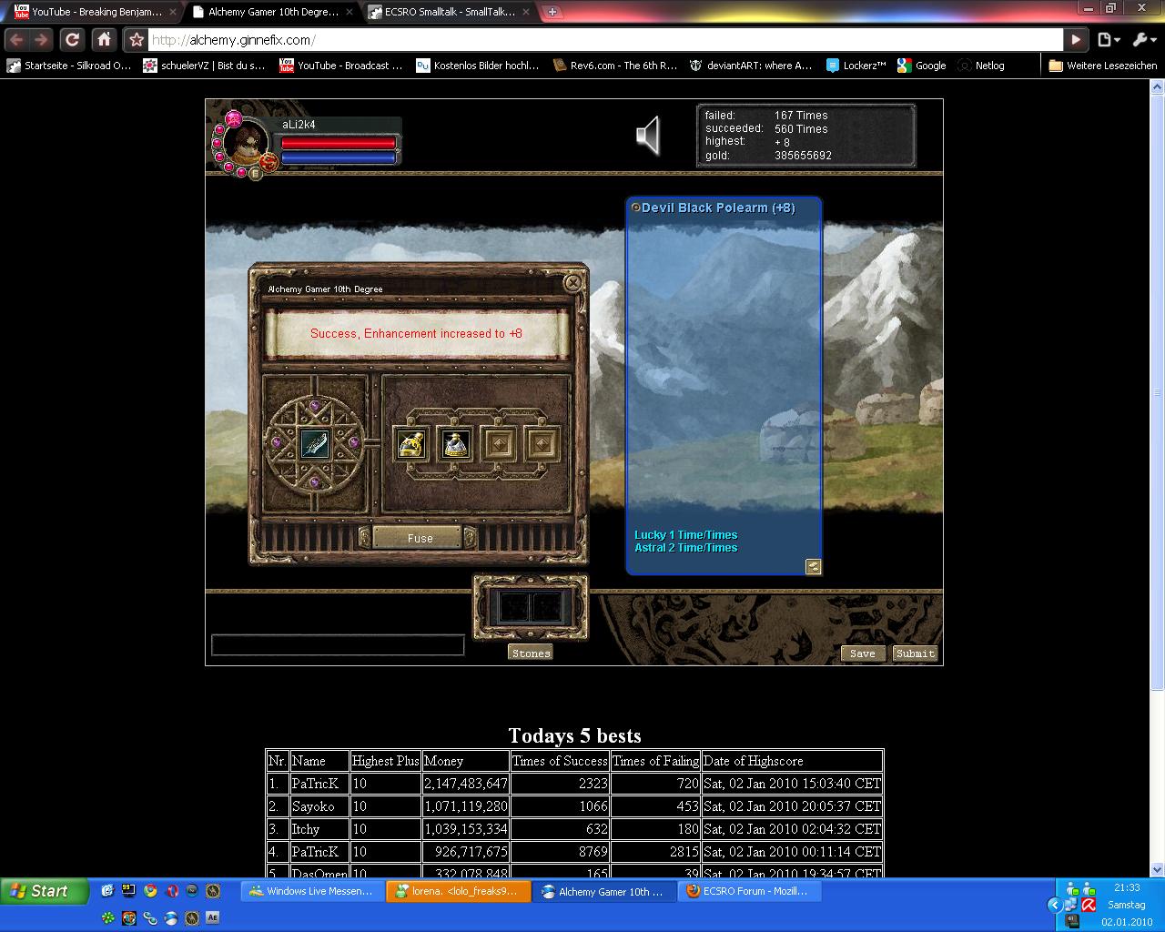Bookmark the page with the star icon
The height and width of the screenshot is (932, 1165).
point(137,40)
